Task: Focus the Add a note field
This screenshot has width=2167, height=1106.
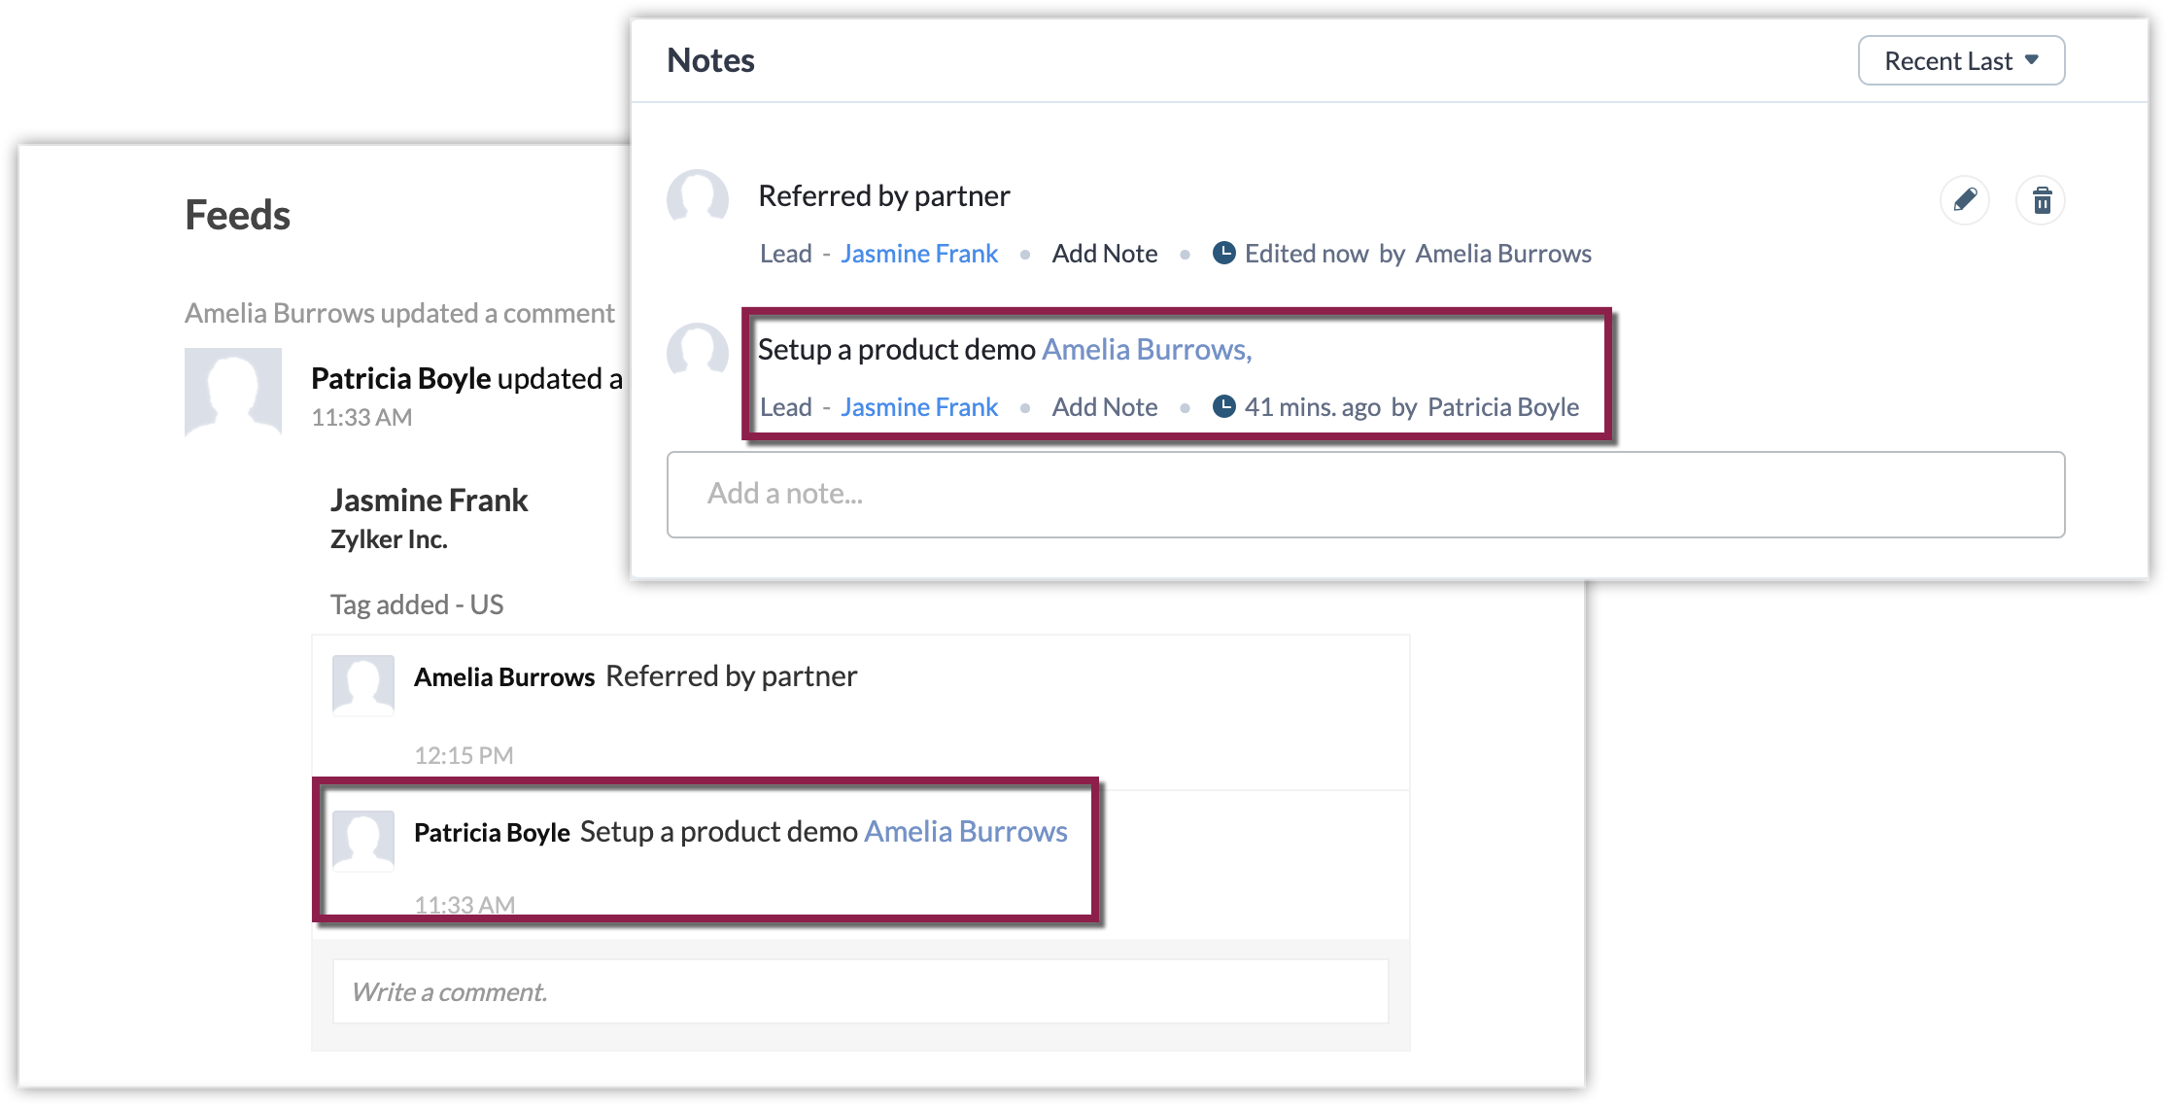Action: pos(1364,494)
